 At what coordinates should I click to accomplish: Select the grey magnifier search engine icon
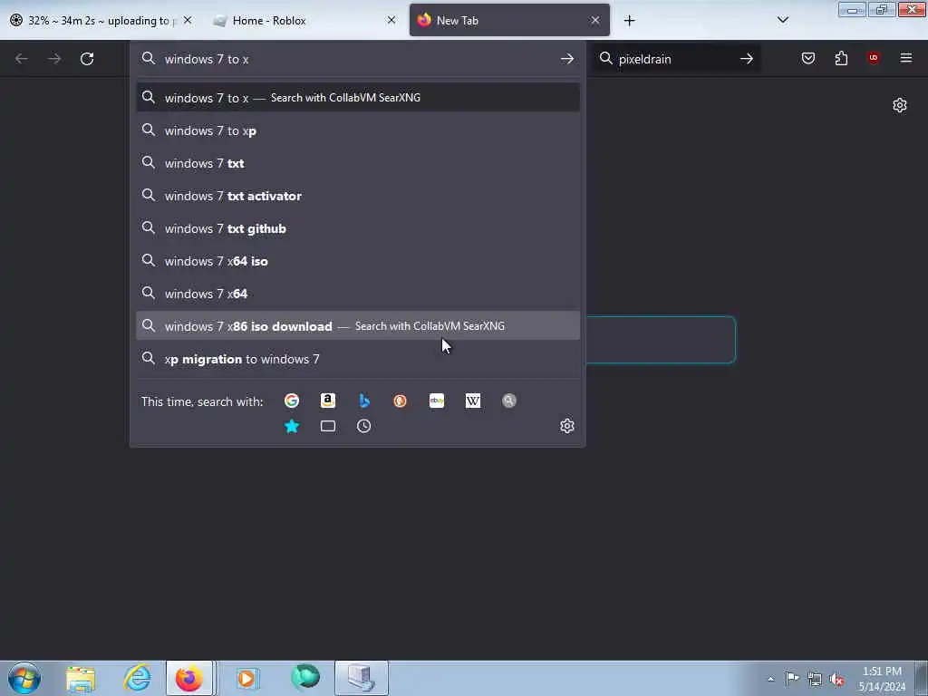509,401
